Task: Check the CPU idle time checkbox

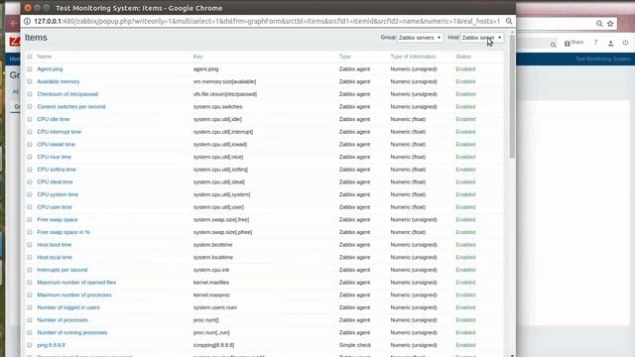Action: pyautogui.click(x=29, y=119)
